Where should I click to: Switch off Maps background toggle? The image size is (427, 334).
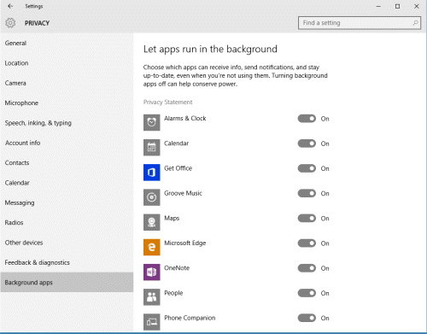[307, 218]
